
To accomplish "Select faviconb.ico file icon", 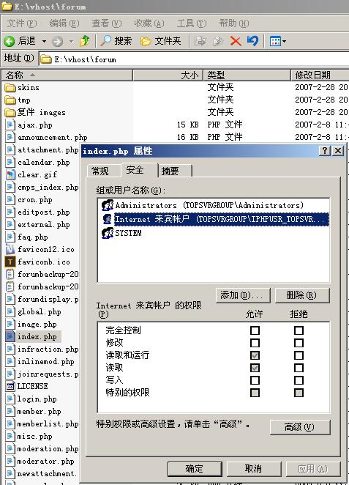I will point(10,262).
